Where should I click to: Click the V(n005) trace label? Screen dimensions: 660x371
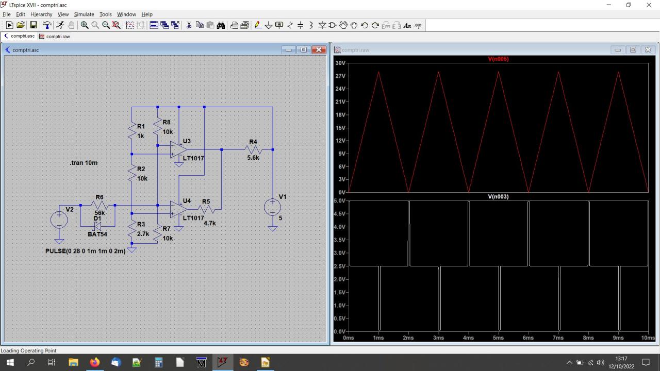pyautogui.click(x=498, y=59)
